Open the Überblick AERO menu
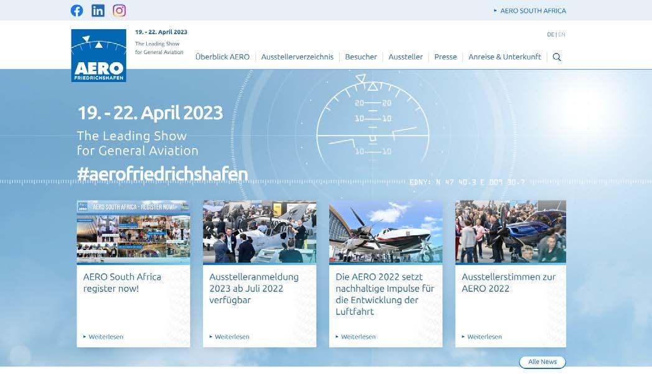Image resolution: width=652 pixels, height=374 pixels. pyautogui.click(x=223, y=57)
